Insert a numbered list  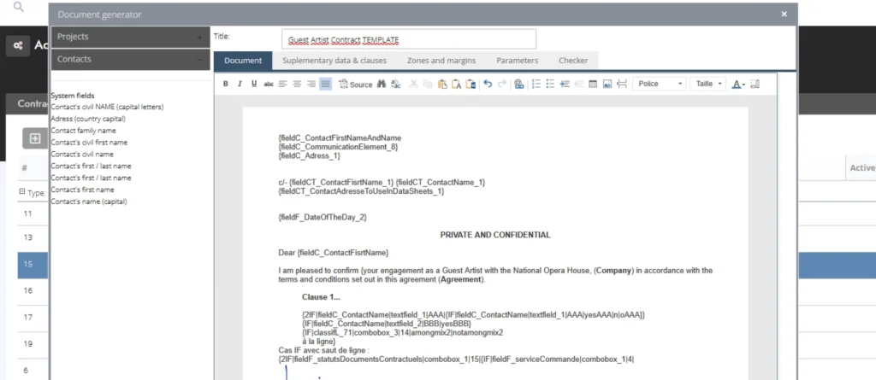536,85
